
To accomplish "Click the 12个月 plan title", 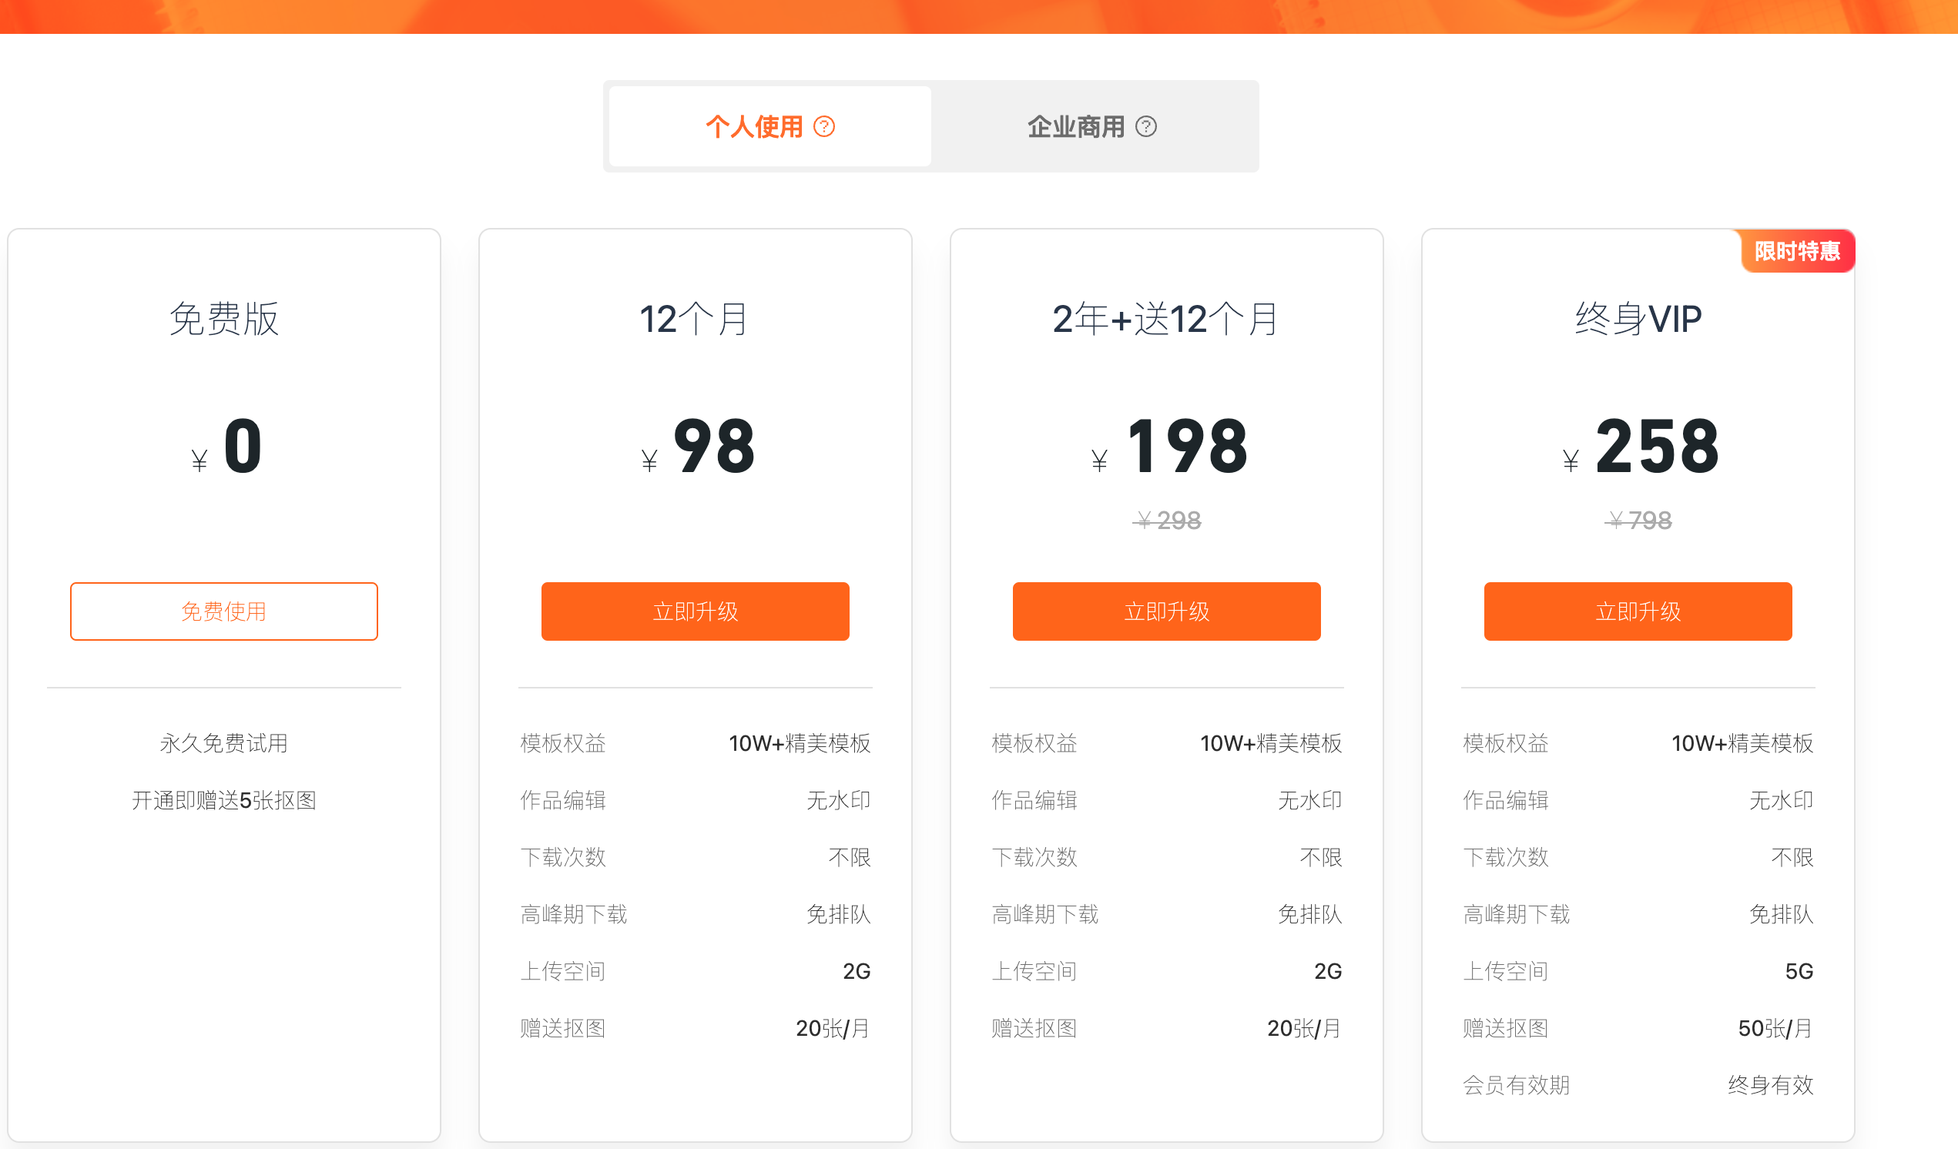I will click(x=695, y=320).
